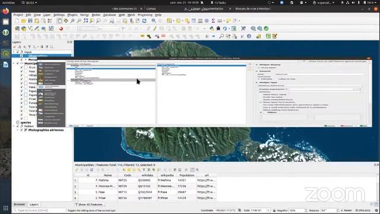Uncheck the Arue municipality category
The height and width of the screenshot is (214, 380).
coord(21,67)
